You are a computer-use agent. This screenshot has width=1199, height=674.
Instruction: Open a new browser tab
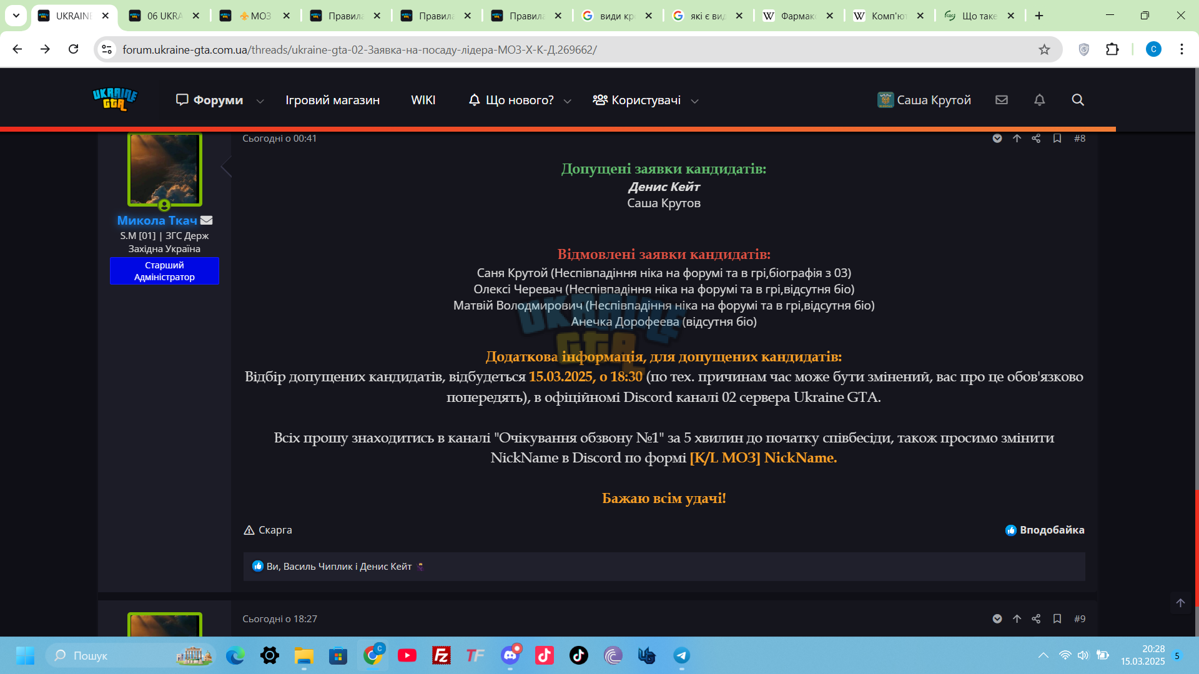[1039, 16]
